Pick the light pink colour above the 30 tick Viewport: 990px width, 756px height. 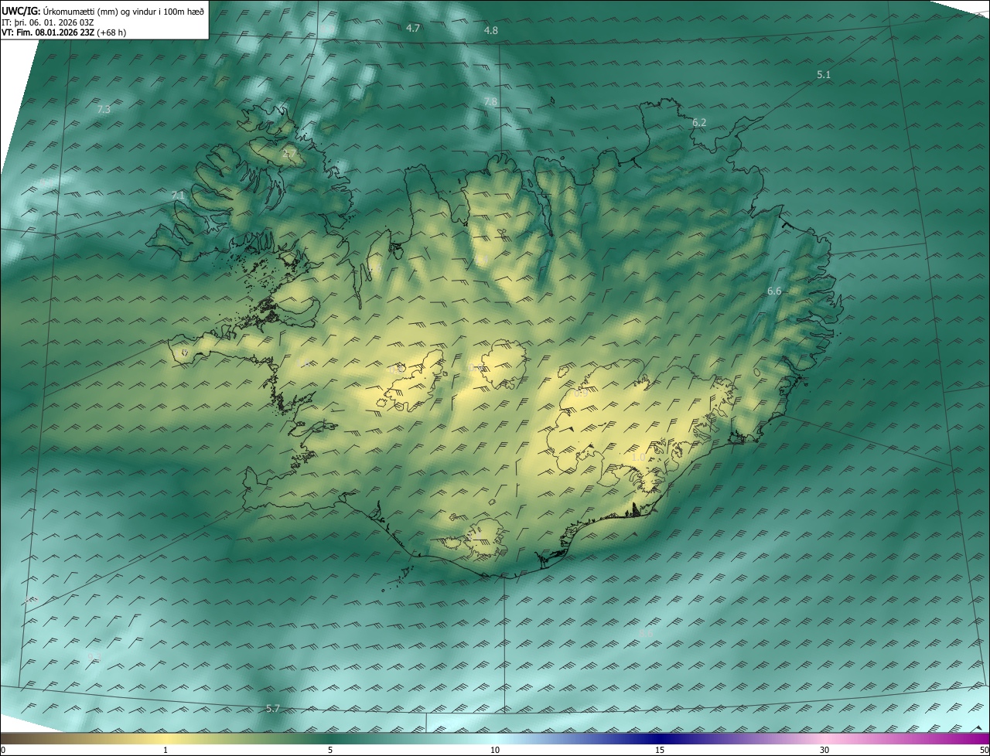click(824, 738)
